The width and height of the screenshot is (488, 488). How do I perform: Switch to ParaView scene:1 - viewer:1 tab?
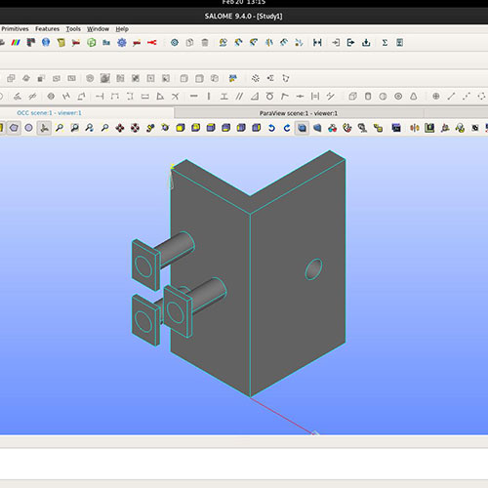click(x=299, y=113)
